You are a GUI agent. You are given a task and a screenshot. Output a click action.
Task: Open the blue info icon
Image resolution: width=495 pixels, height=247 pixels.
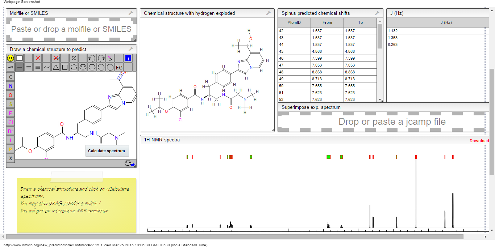click(x=128, y=58)
